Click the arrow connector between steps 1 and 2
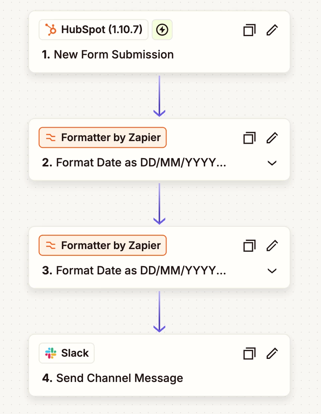The image size is (321, 414). [159, 96]
